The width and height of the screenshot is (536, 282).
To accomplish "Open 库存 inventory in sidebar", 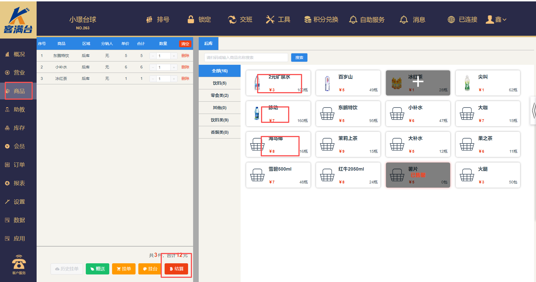I will 19,128.
